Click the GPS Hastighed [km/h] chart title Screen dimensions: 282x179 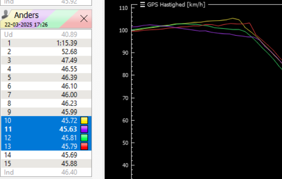176,5
